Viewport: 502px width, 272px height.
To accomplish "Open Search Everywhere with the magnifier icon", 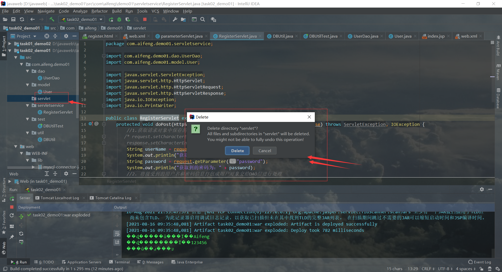I will [x=203, y=19].
